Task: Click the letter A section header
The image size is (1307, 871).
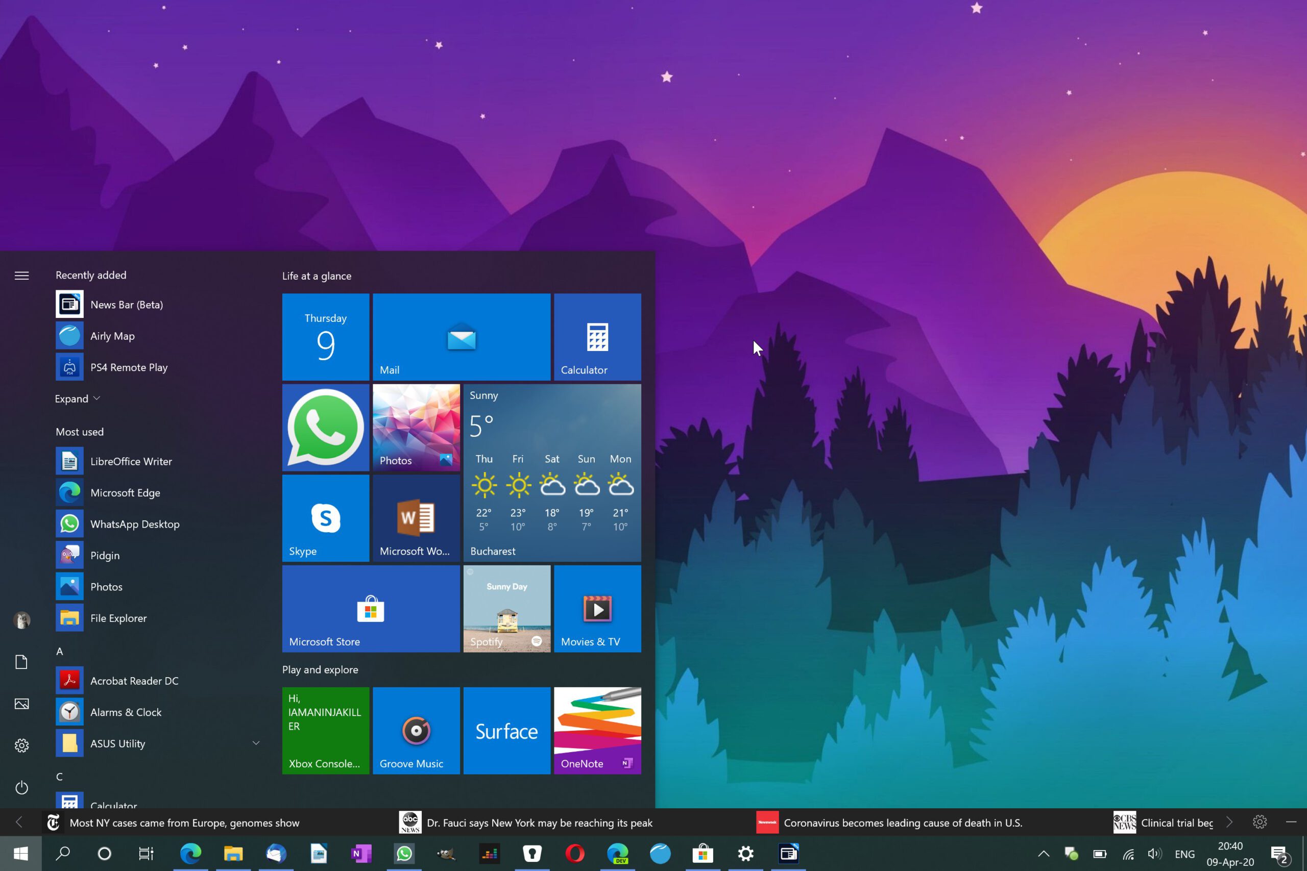Action: [x=59, y=651]
